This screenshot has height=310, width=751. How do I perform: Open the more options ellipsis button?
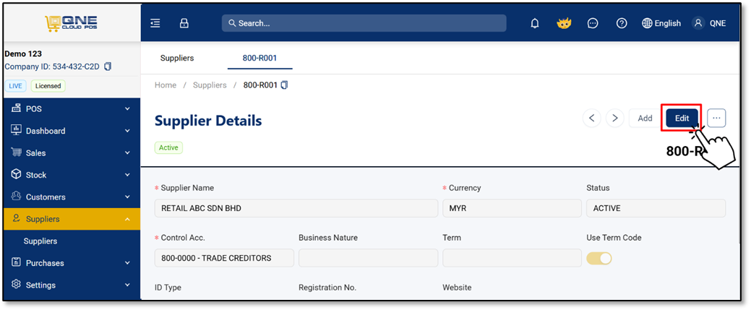point(716,118)
